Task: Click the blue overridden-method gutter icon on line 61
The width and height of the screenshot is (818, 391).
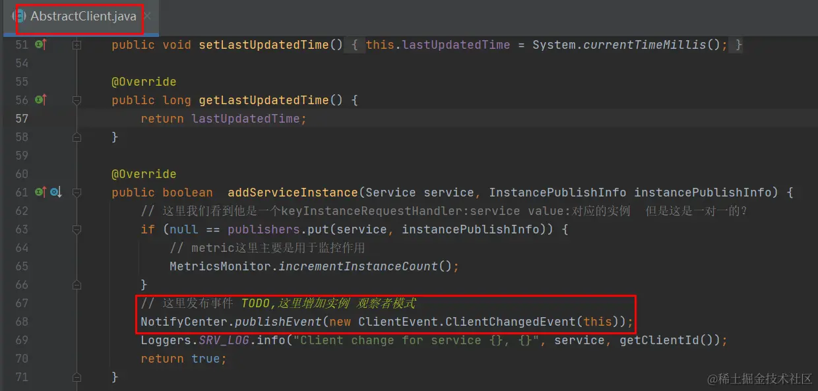Action: coord(56,193)
